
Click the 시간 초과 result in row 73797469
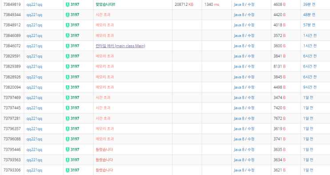(x=103, y=98)
